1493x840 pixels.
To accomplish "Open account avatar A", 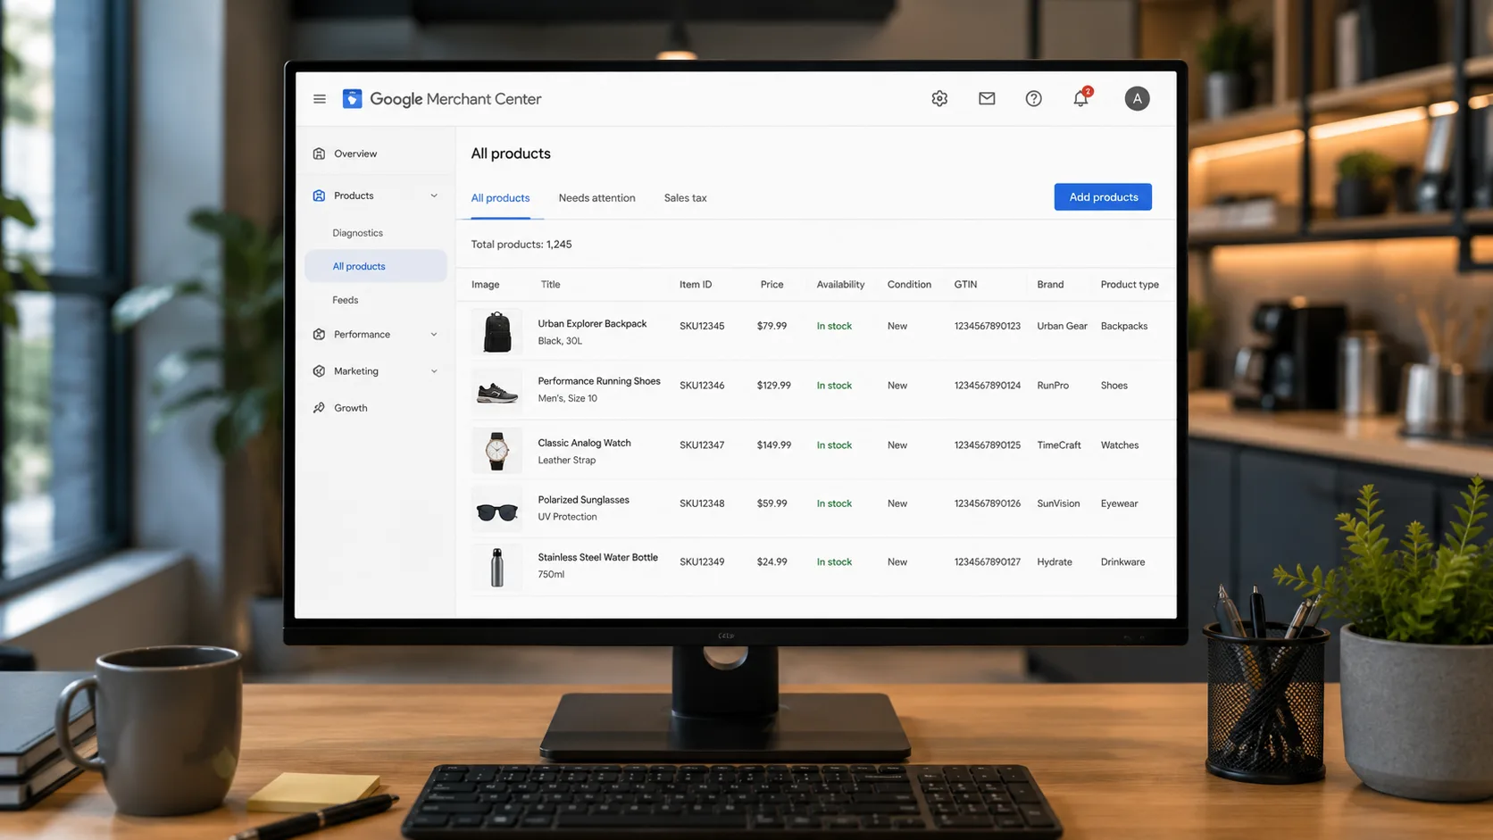I will point(1137,99).
